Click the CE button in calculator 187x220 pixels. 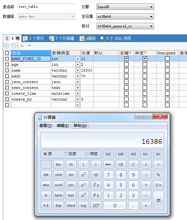click(121, 164)
